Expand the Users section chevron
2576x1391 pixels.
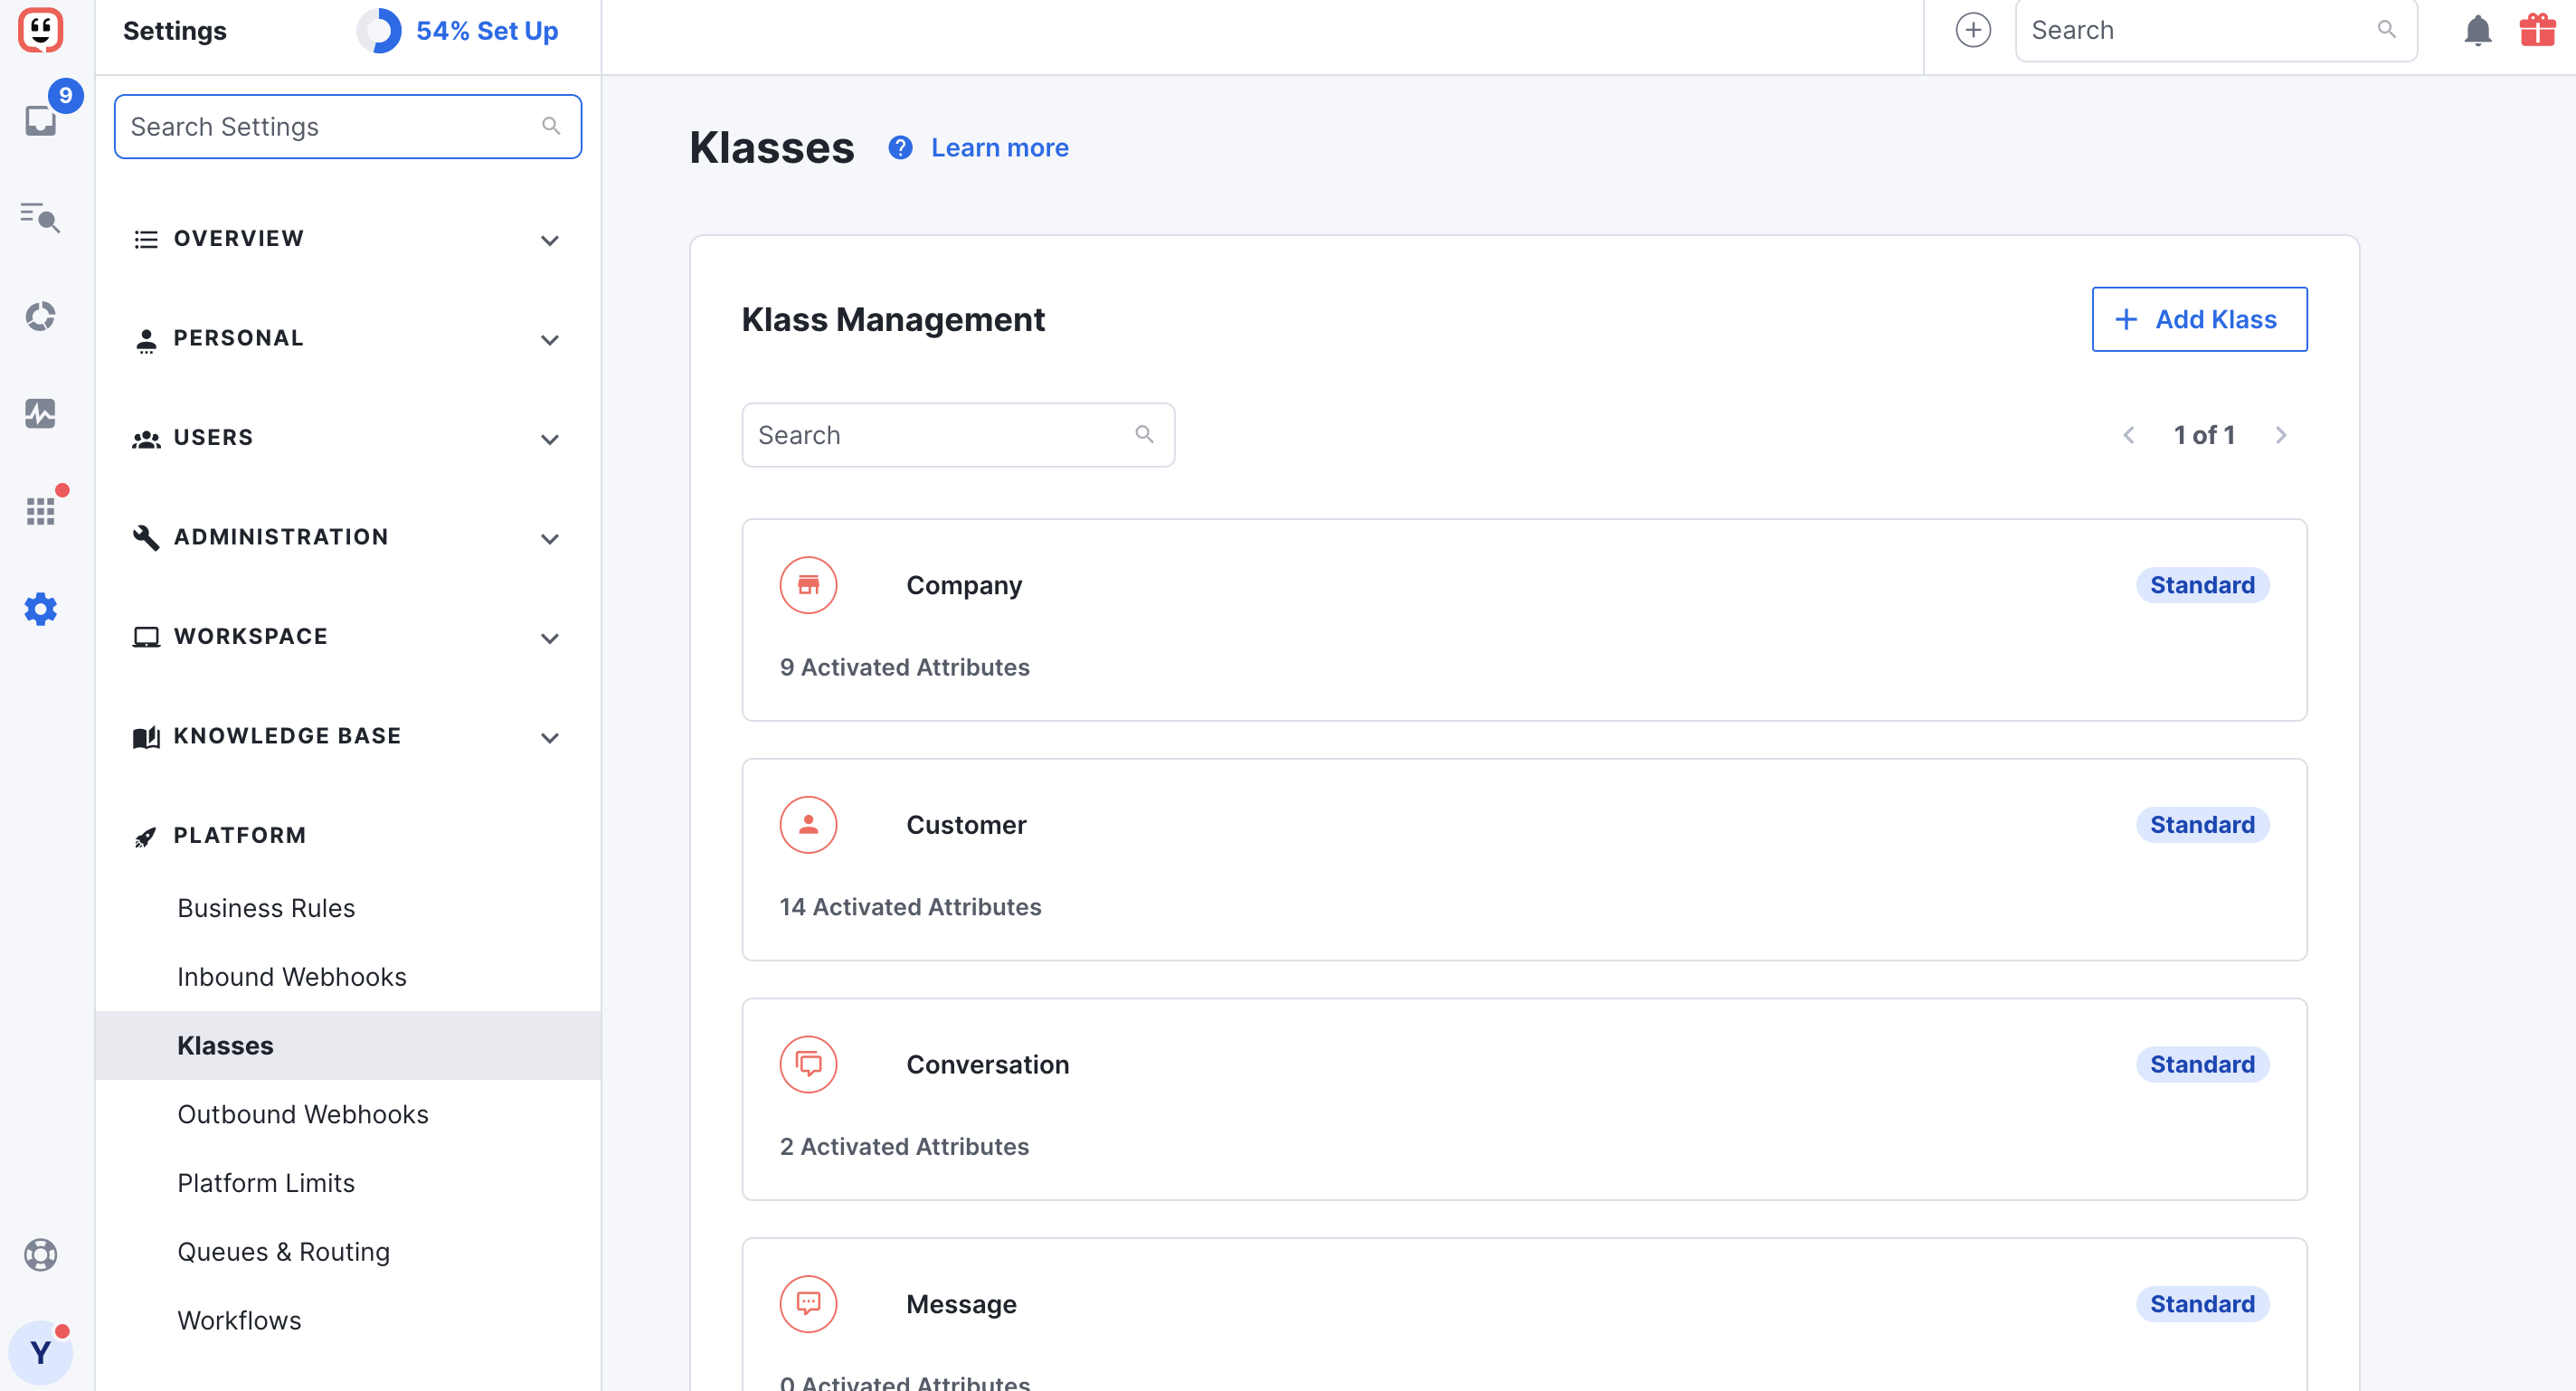(549, 439)
